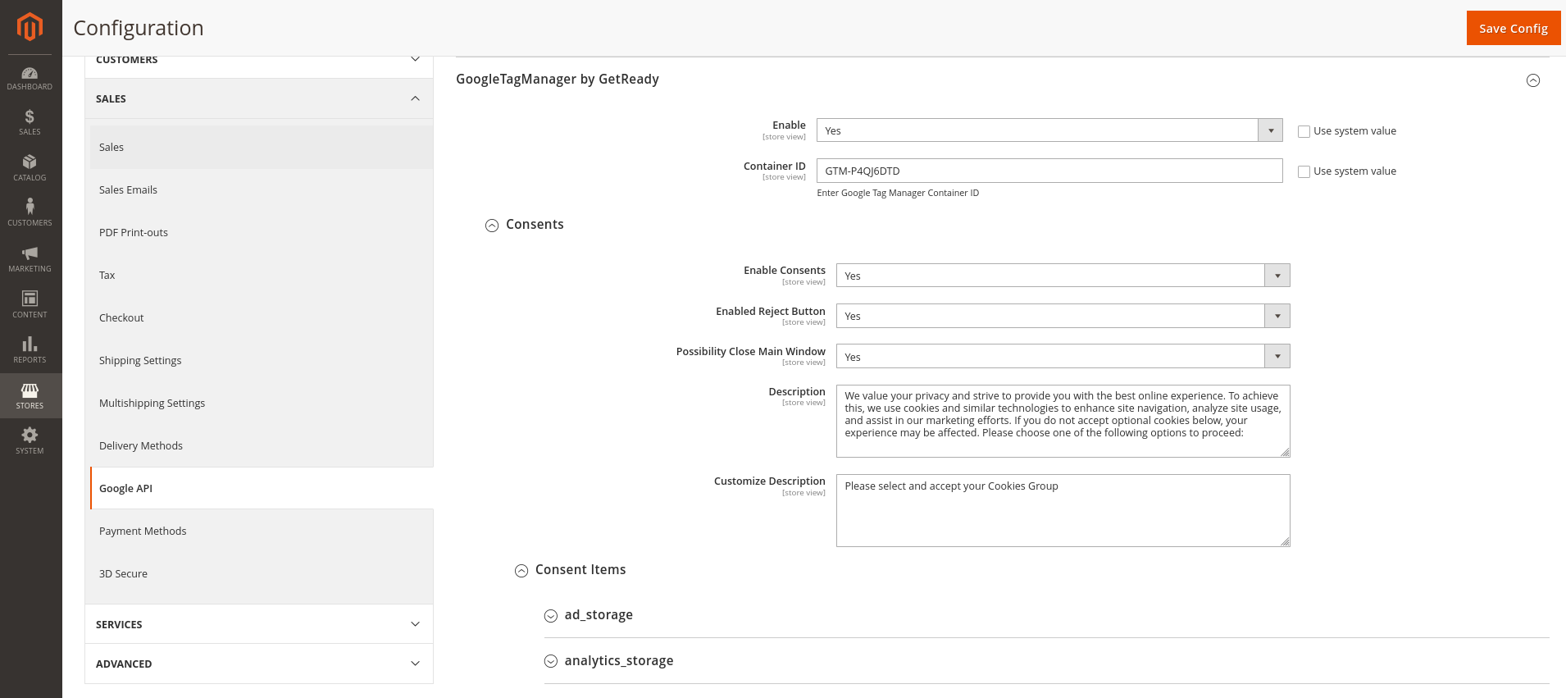1566x698 pixels.
Task: Select the Sales Emails tab
Action: click(x=262, y=189)
